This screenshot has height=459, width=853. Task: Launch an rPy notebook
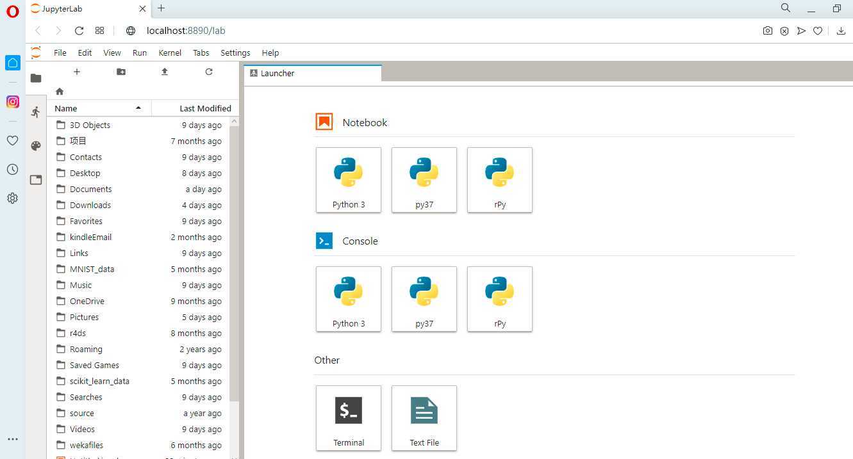(x=500, y=180)
